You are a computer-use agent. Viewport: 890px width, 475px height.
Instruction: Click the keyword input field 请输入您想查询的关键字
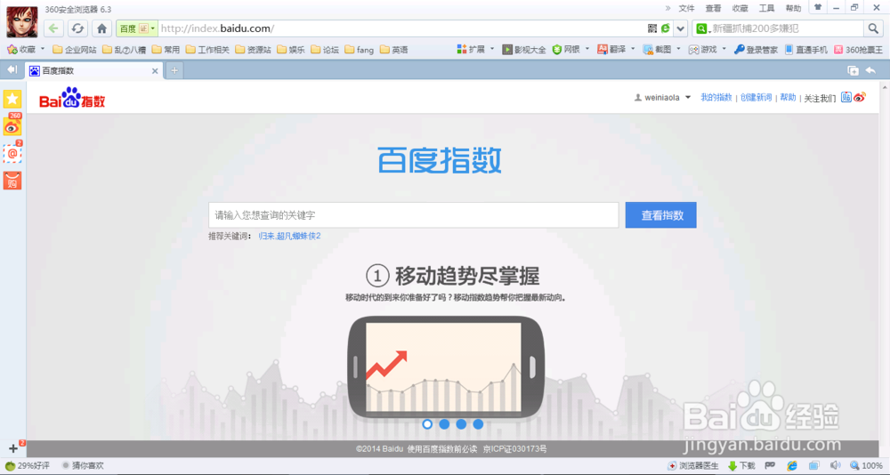point(413,215)
